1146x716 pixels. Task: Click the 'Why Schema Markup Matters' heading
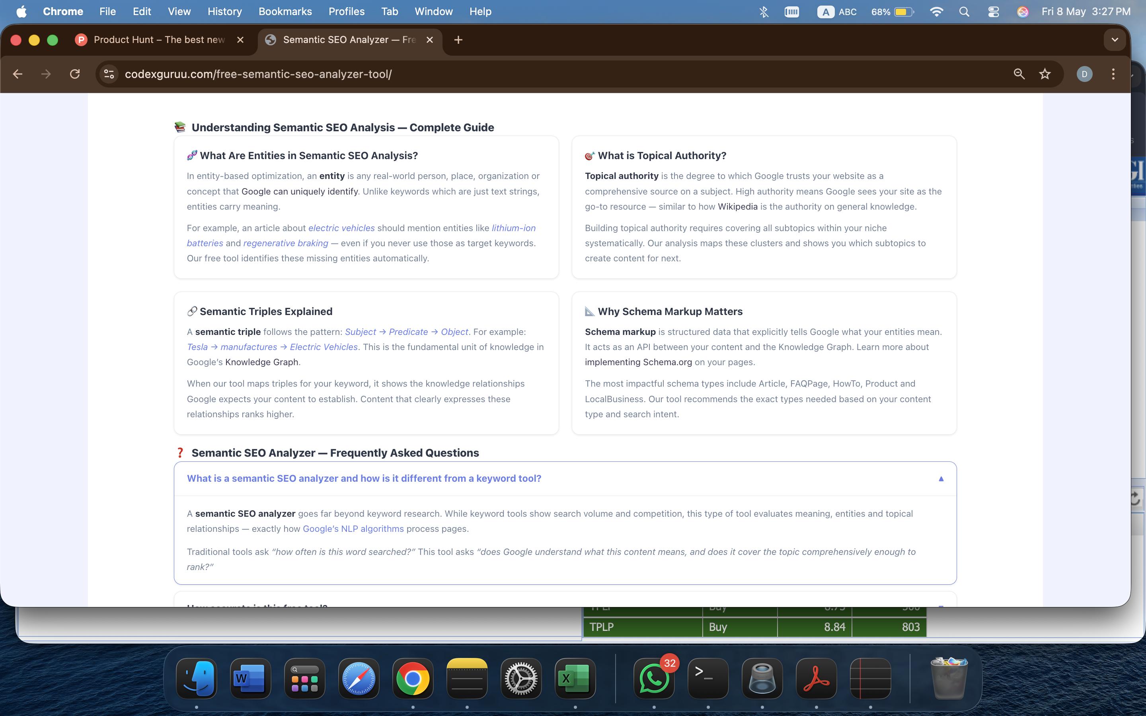tap(670, 311)
